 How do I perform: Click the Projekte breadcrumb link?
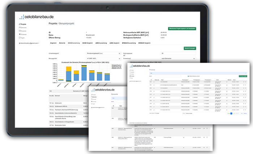click(x=53, y=23)
